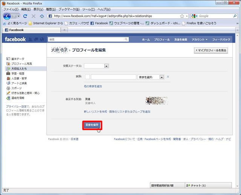
Task: Open the friend requests icon in Facebook header
Action: tap(31, 40)
